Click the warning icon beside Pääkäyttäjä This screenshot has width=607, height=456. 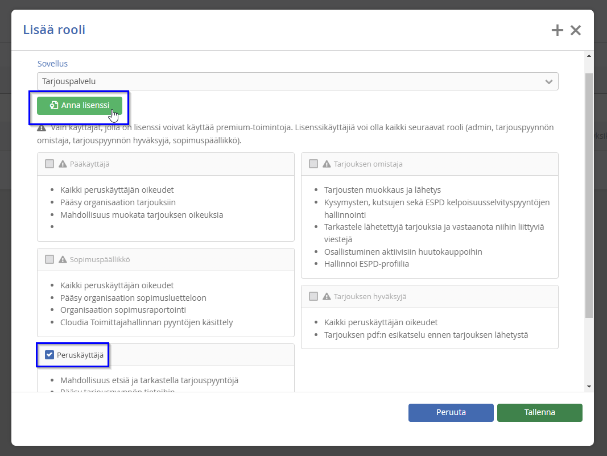(x=63, y=164)
